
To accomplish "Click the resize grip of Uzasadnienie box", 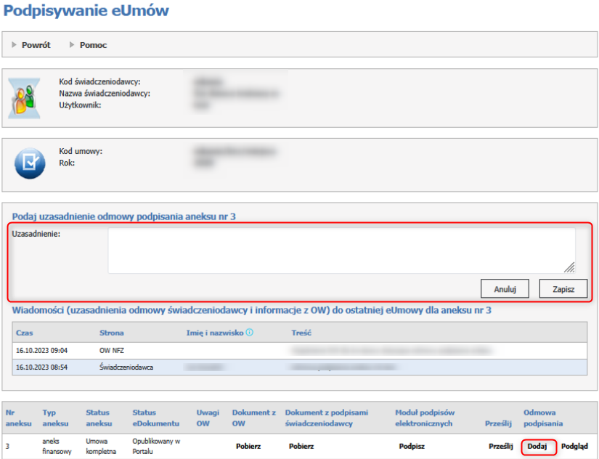I will point(569,267).
